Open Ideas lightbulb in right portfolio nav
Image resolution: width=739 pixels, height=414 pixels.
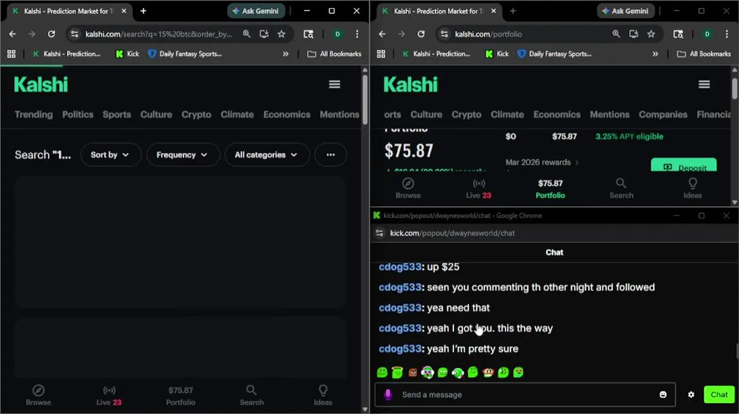click(x=692, y=183)
